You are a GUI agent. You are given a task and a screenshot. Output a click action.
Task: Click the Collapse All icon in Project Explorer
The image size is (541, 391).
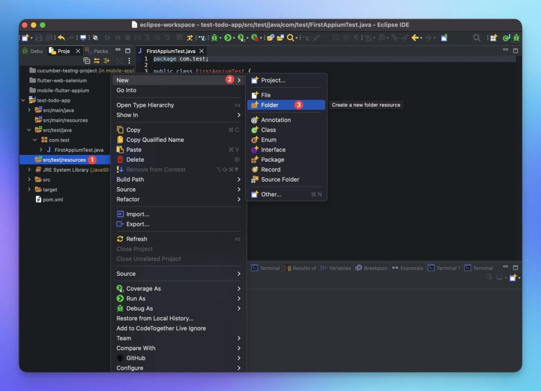(87, 61)
